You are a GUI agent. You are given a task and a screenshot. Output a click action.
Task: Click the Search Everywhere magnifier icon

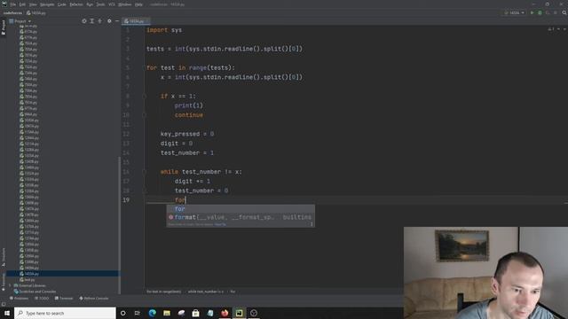coord(564,13)
